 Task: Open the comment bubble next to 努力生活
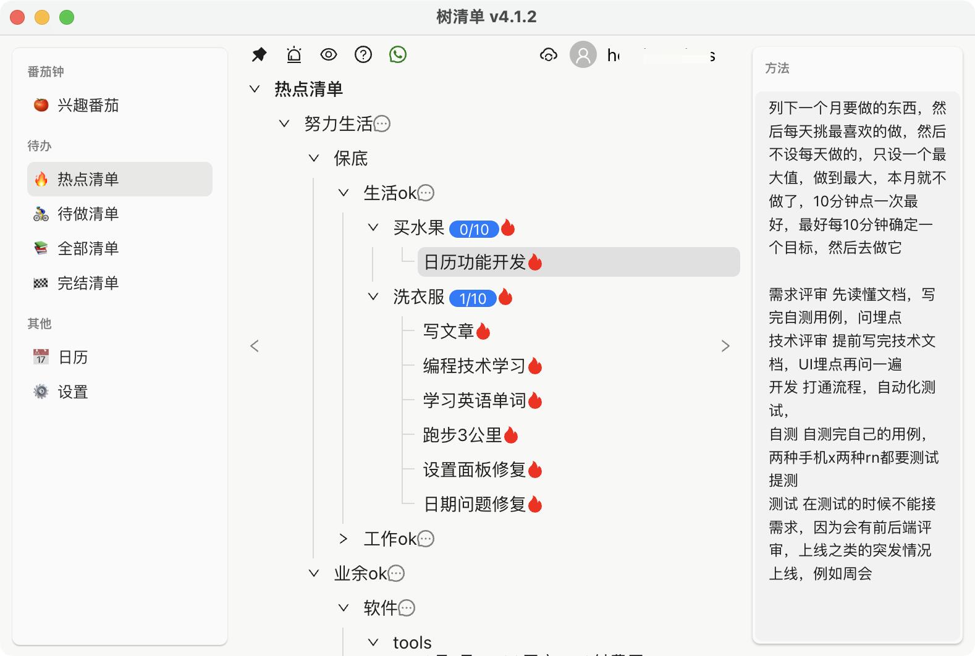coord(382,124)
